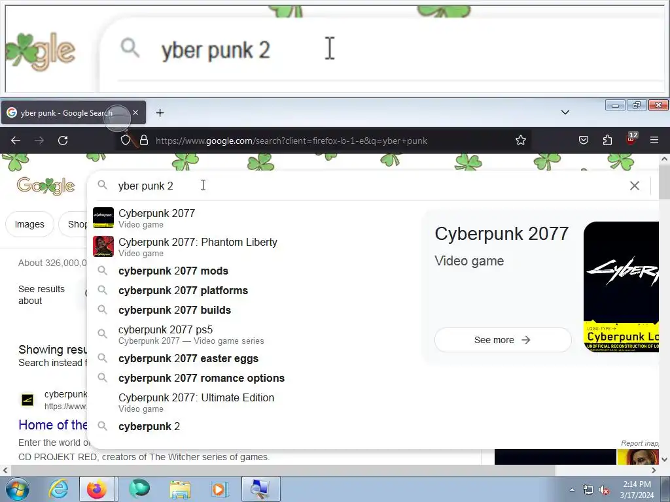Screen dimensions: 670x502
Task: Show hidden system tray icons
Action: tap(572, 490)
